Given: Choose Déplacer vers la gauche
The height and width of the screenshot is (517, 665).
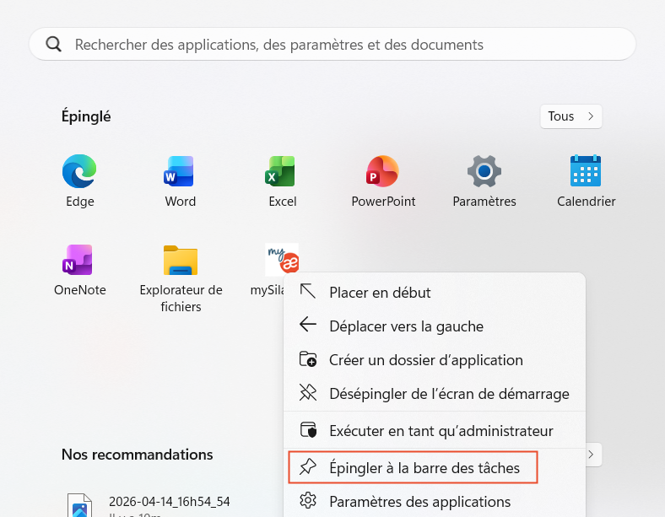Looking at the screenshot, I should (435, 326).
